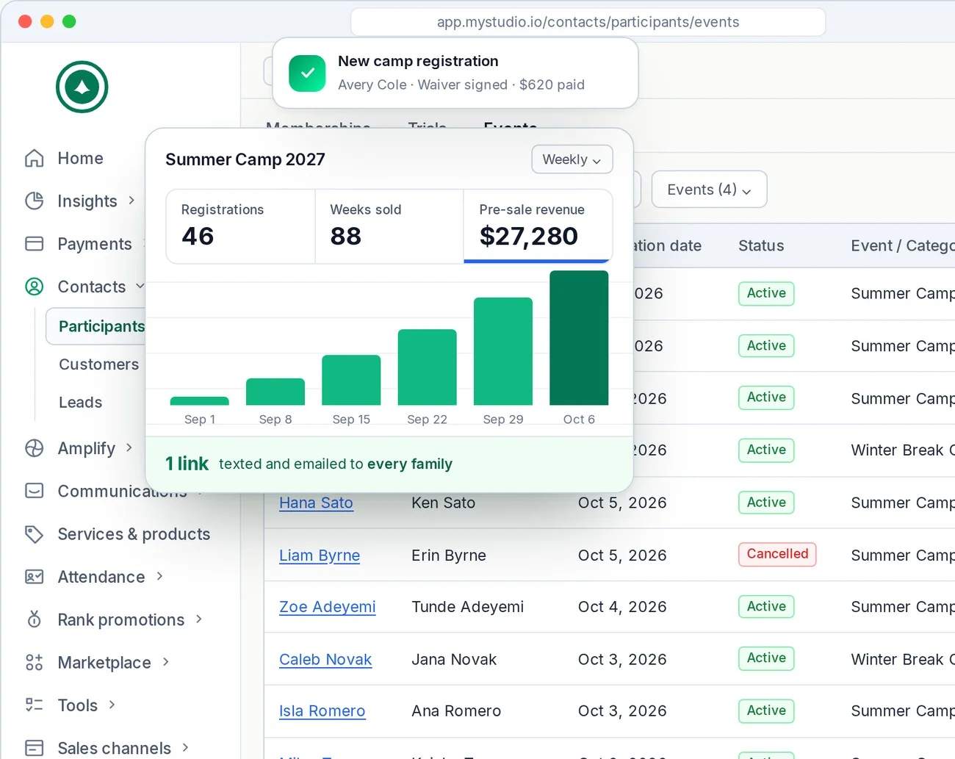Click the Sep 22 chart bar
Viewport: 955px width, 759px height.
(427, 367)
